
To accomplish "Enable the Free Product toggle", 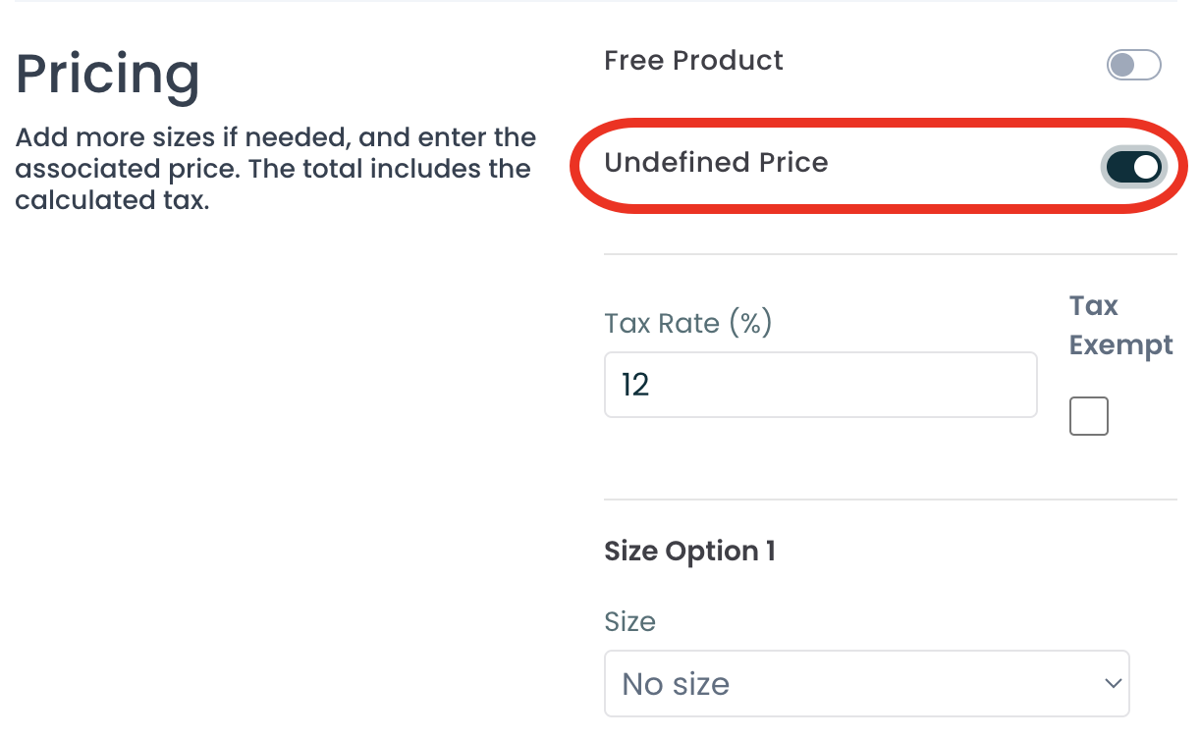I will coord(1133,66).
